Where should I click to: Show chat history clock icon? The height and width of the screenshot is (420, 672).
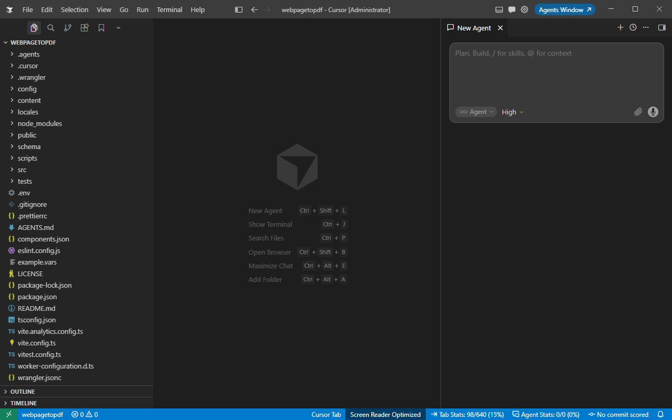pos(633,27)
